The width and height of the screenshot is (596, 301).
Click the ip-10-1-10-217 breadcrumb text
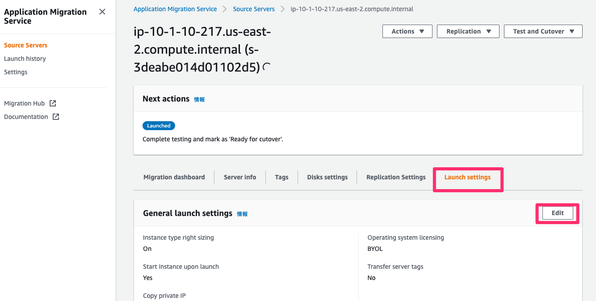pos(352,9)
